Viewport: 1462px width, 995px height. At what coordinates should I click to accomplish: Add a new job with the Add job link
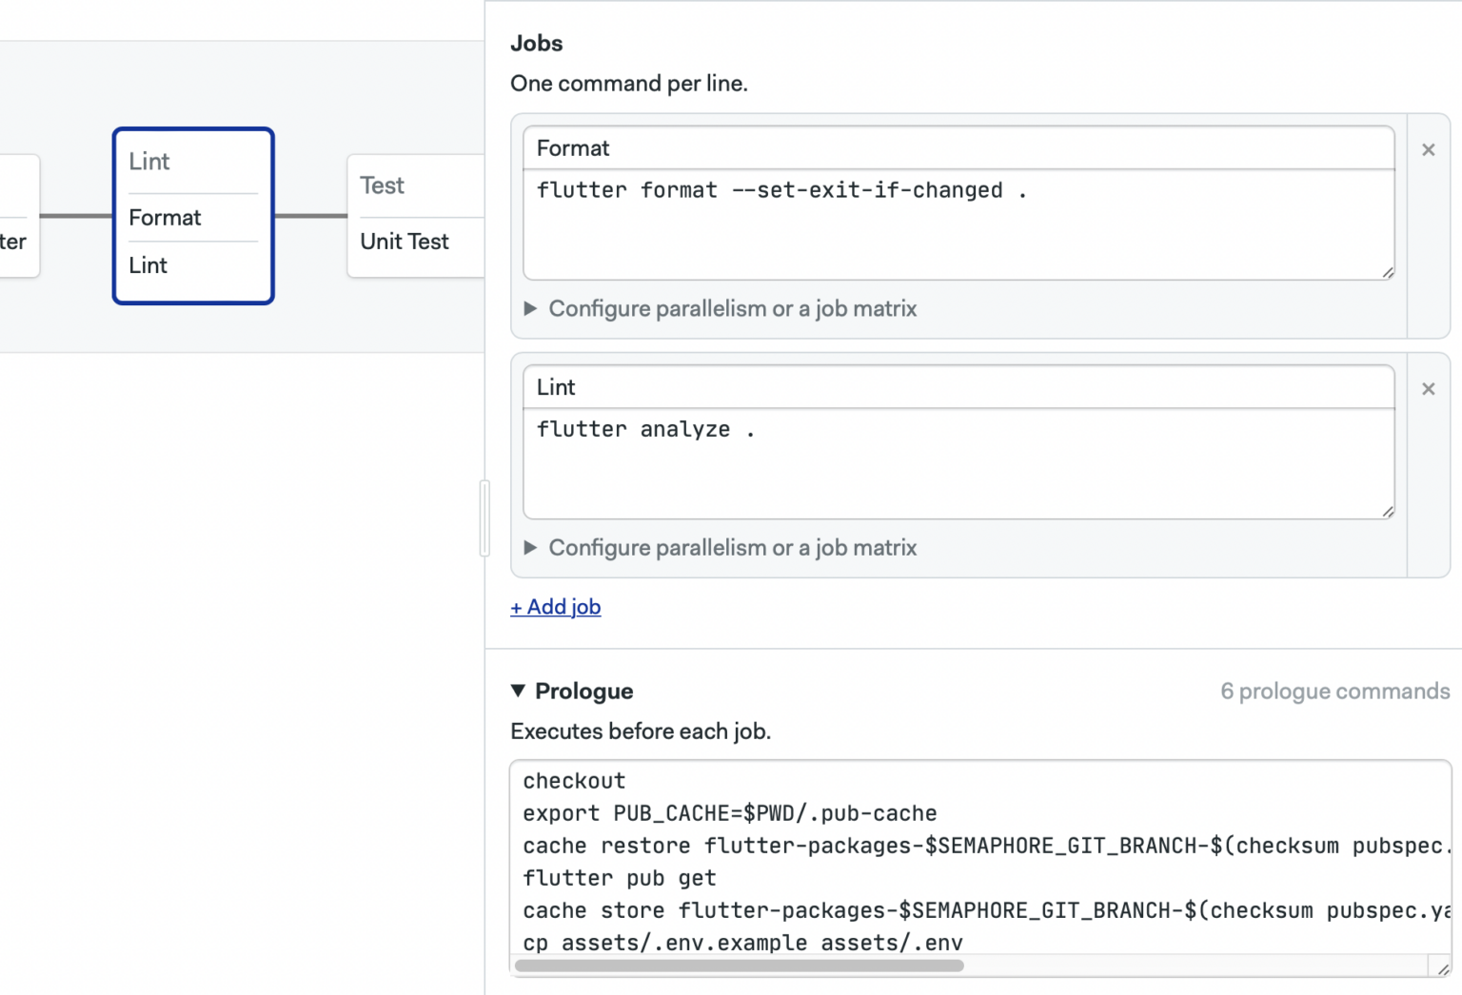click(555, 607)
